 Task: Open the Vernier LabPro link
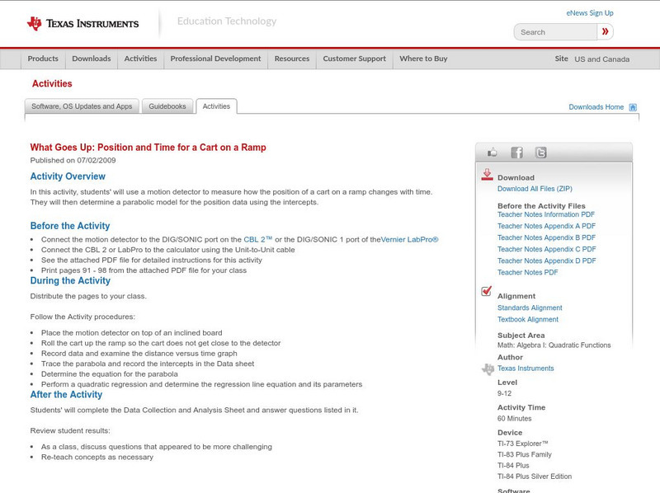(x=409, y=239)
